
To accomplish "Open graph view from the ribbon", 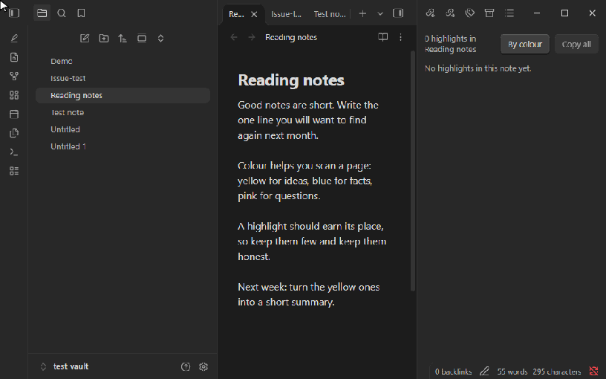I will point(14,77).
